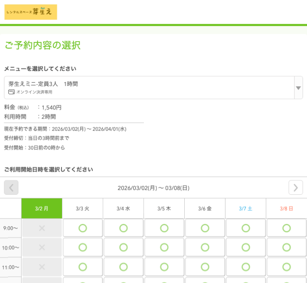
Task: Choose the 3/7 土 Saturday column header
Action: [x=245, y=209]
